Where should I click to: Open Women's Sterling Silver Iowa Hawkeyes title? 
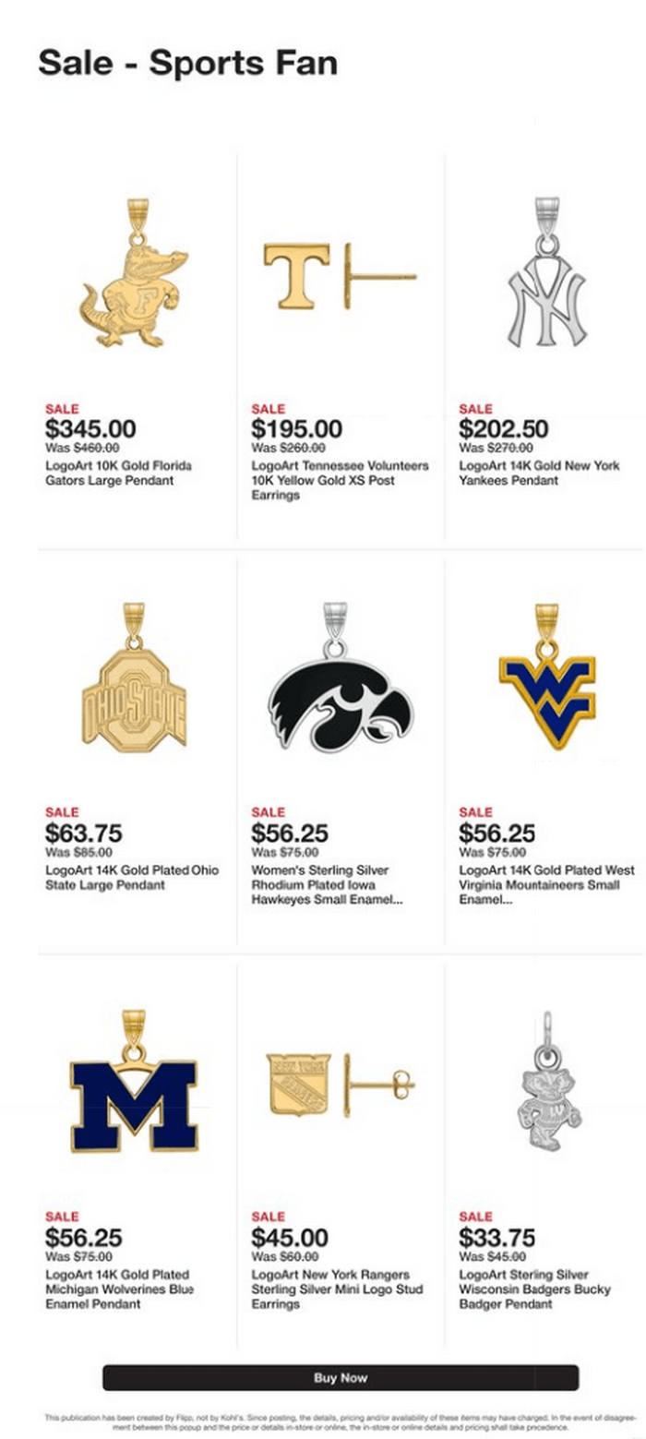tap(327, 885)
